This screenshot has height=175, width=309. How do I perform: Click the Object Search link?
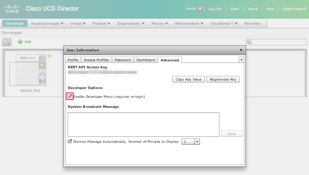295,9
